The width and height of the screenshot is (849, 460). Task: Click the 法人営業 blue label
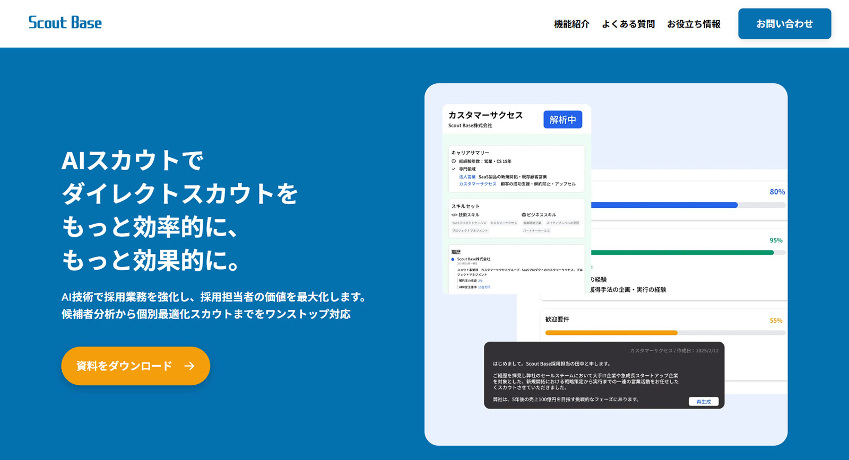(467, 177)
